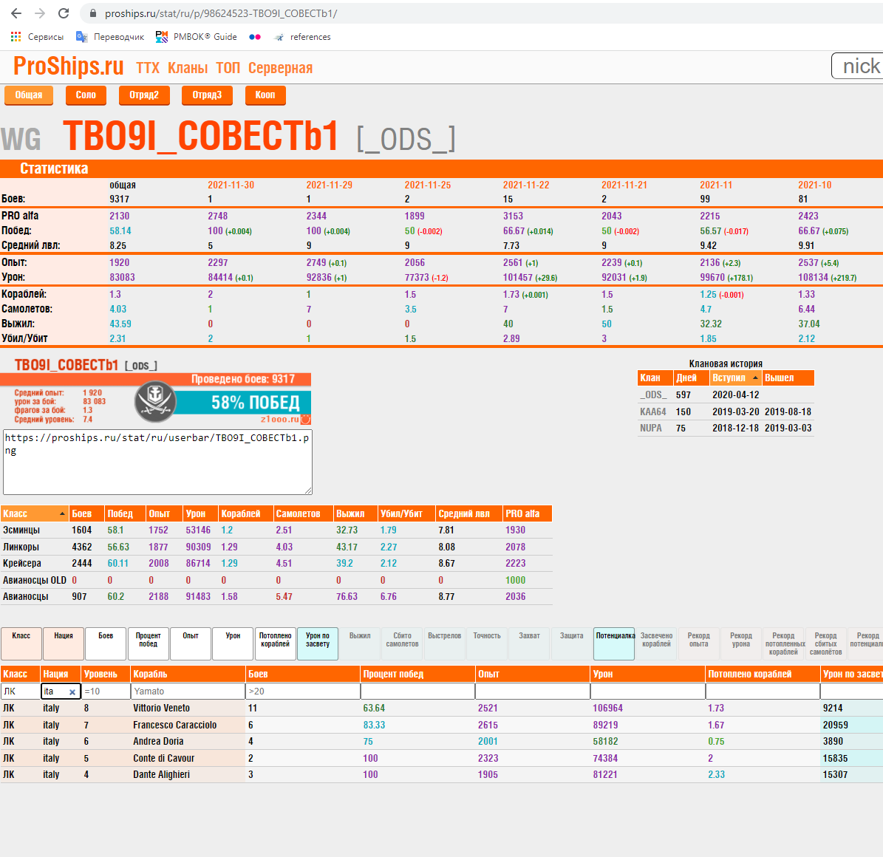Toggle the Сбито самолетов column button
883x857 pixels.
click(x=402, y=643)
